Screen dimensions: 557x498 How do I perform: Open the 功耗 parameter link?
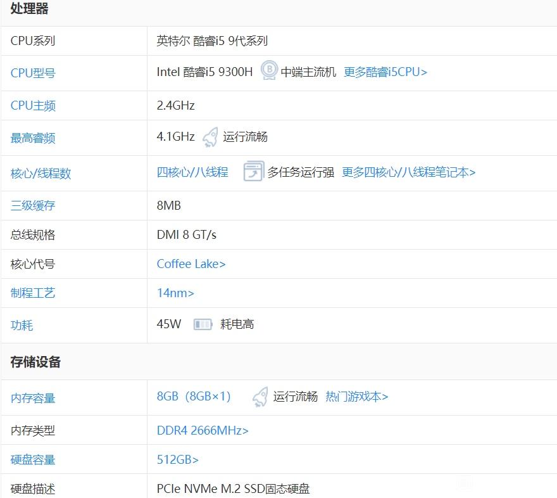(x=22, y=325)
